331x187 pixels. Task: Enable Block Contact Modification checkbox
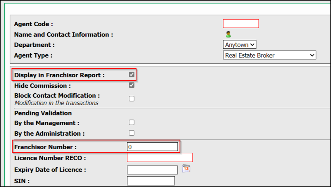pos(132,99)
